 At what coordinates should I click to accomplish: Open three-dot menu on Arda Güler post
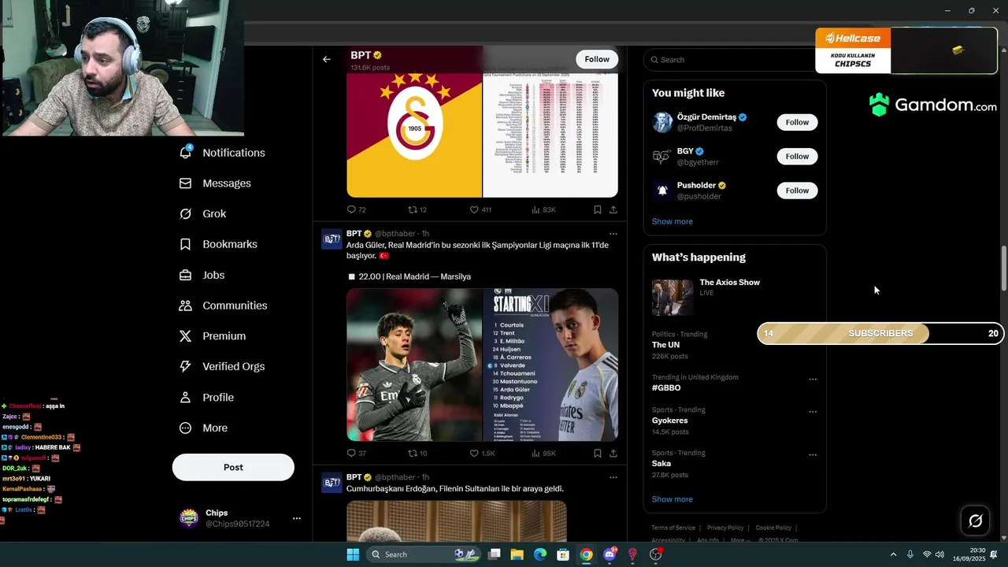pos(613,234)
